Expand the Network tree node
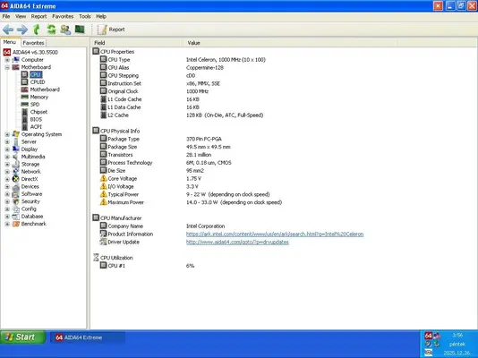This screenshot has width=478, height=358. pos(7,172)
